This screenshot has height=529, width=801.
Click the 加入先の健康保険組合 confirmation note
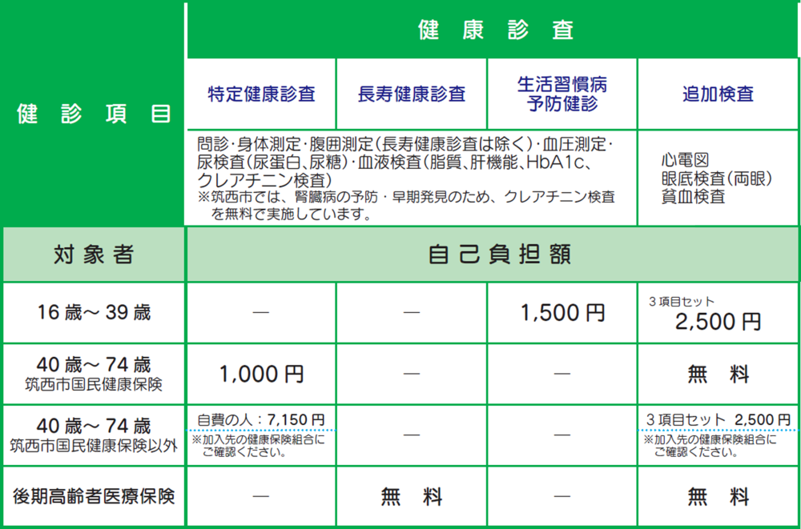(258, 439)
